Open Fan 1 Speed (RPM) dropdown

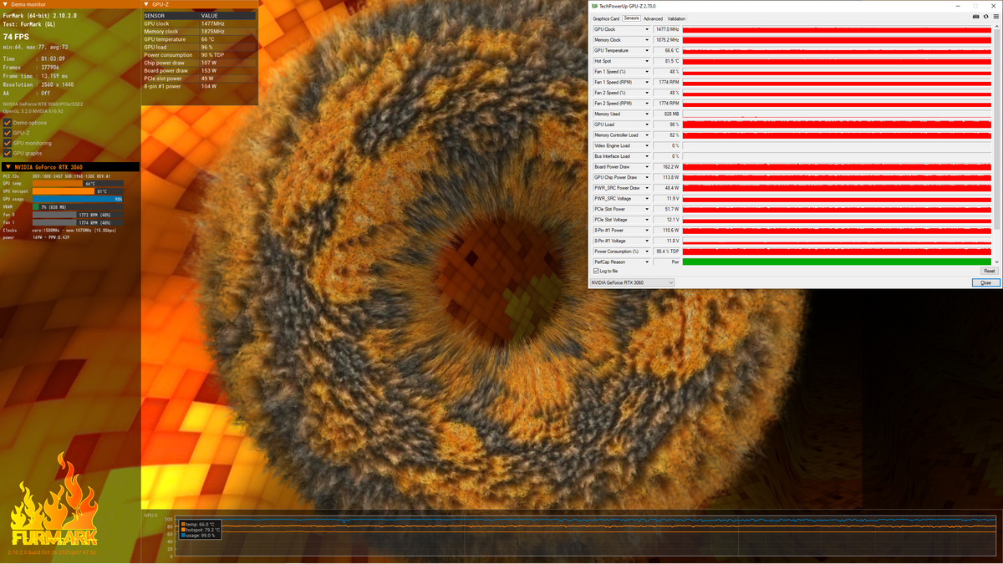pos(646,82)
